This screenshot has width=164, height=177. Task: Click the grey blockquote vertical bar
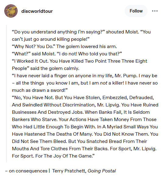[x=7, y=94]
